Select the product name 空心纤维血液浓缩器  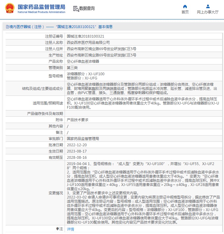83,61
